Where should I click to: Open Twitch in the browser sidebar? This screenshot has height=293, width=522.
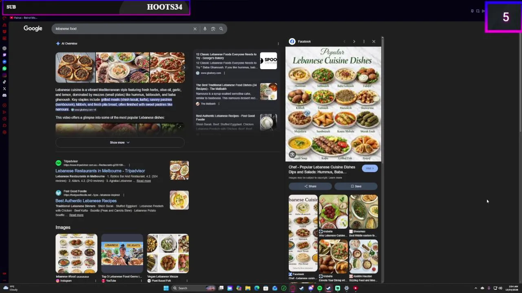pyautogui.click(x=4, y=55)
